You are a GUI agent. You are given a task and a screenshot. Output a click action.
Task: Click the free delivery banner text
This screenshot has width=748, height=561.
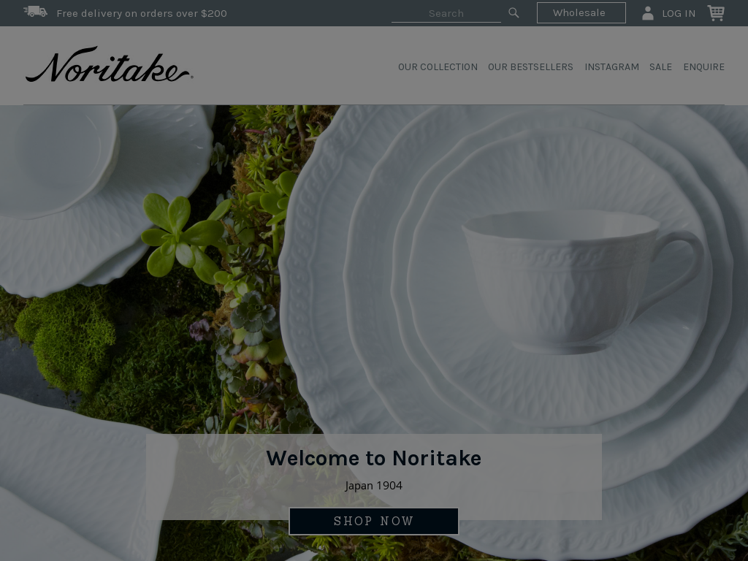(x=142, y=13)
